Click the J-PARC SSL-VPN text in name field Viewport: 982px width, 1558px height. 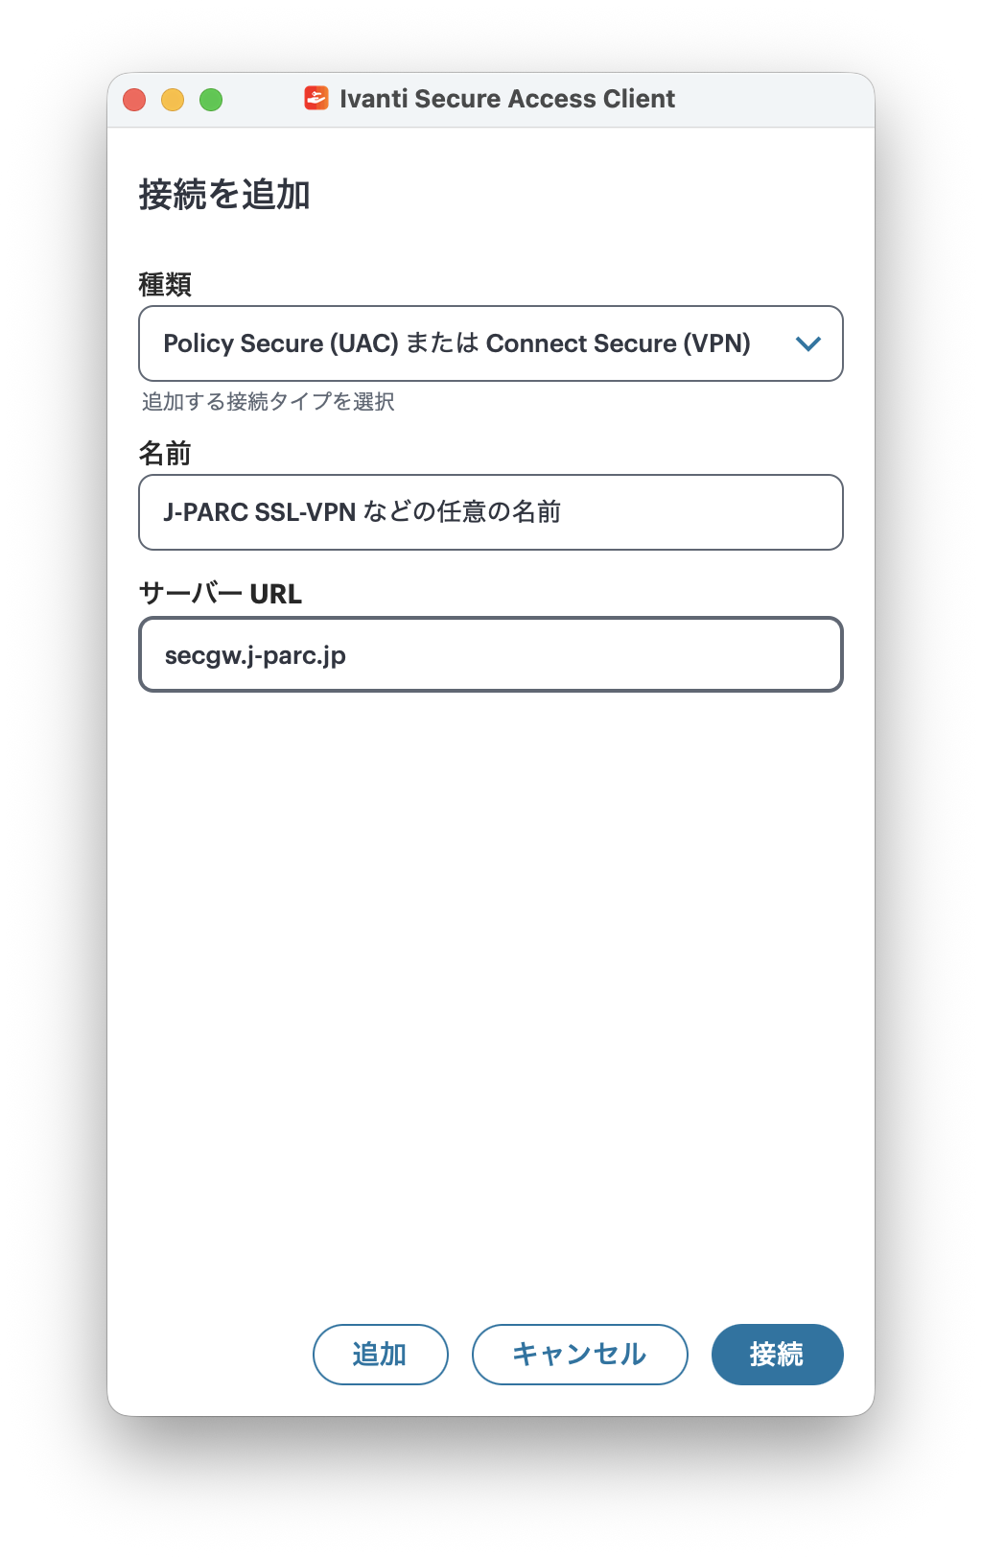[259, 512]
